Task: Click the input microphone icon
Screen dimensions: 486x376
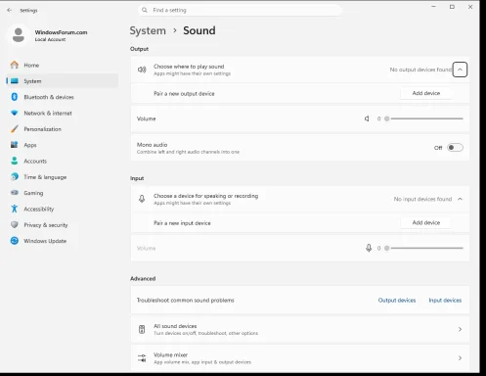Action: coord(142,199)
